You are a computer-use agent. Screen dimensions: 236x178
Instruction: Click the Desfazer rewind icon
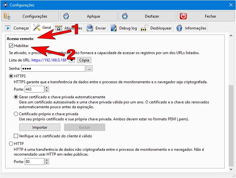125,16
